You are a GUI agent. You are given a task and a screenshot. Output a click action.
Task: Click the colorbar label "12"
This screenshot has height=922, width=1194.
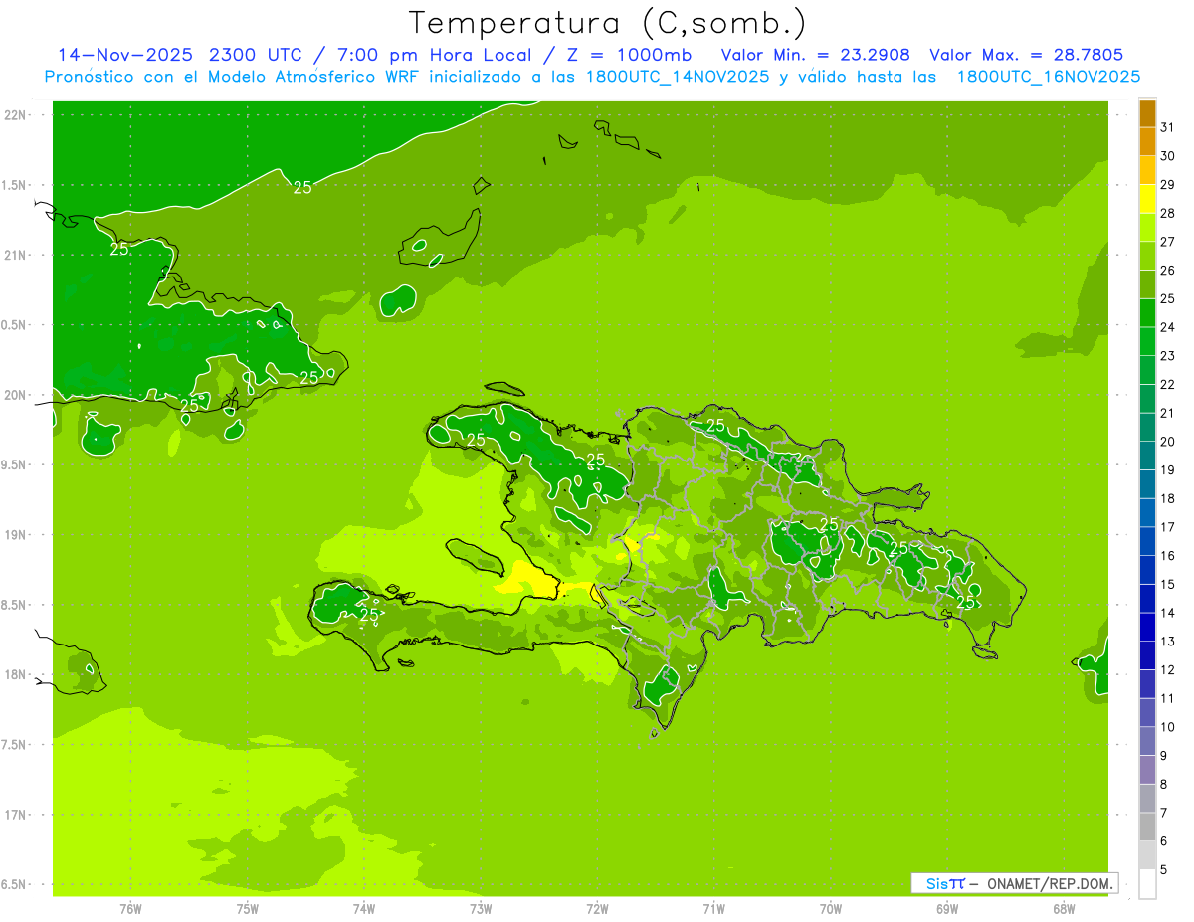[x=1167, y=670]
